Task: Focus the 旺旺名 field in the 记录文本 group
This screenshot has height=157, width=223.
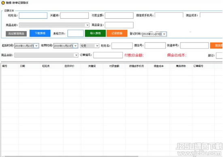Action: tap(33, 15)
